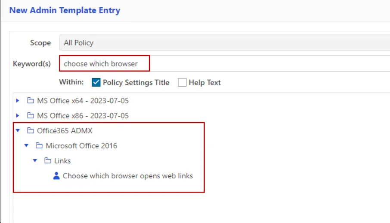
Task: Select the Office365 ADMX label text
Action: 65,131
